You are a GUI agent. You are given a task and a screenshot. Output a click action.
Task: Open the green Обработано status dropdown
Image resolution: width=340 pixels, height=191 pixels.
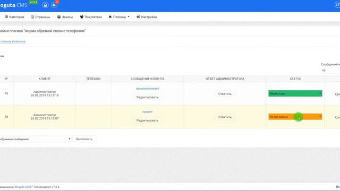pyautogui.click(x=295, y=93)
